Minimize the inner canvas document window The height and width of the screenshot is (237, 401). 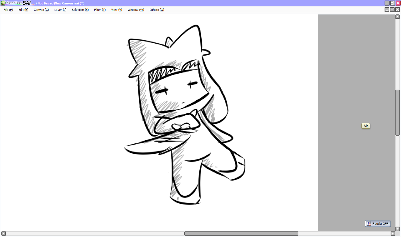387,10
